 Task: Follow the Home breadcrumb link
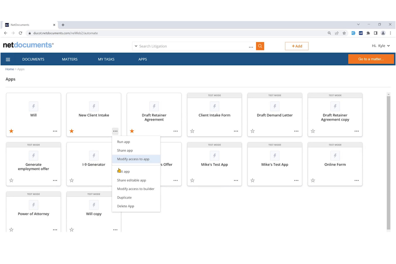pyautogui.click(x=10, y=69)
